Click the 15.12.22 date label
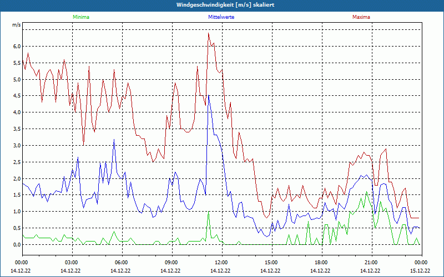Screen dimensions: 444x277 pos(420,270)
